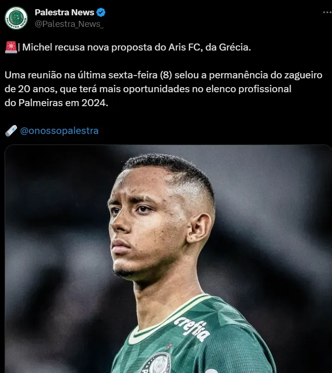Open the attached player photo
Viewport: 332px width, 373px height.
coord(168,259)
